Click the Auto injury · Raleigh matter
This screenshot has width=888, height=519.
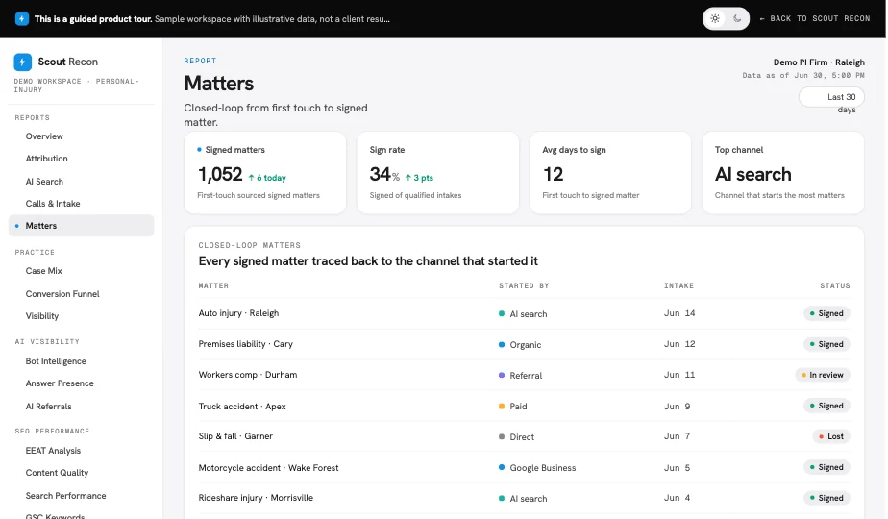[x=238, y=313]
